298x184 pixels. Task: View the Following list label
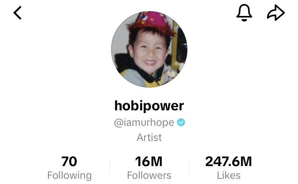[x=69, y=176]
